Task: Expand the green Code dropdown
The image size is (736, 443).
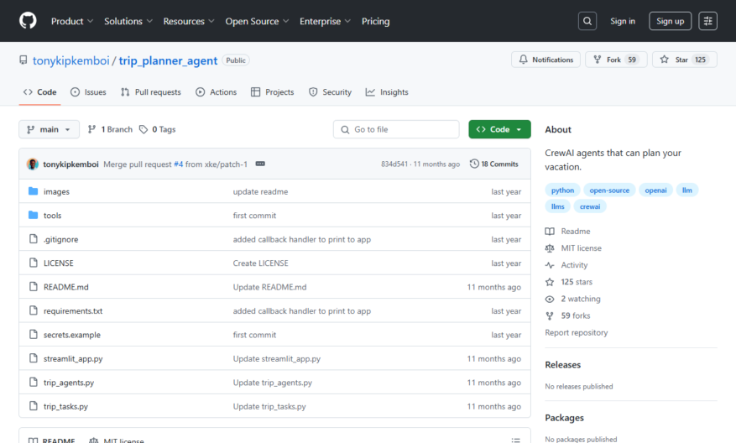Action: tap(499, 129)
